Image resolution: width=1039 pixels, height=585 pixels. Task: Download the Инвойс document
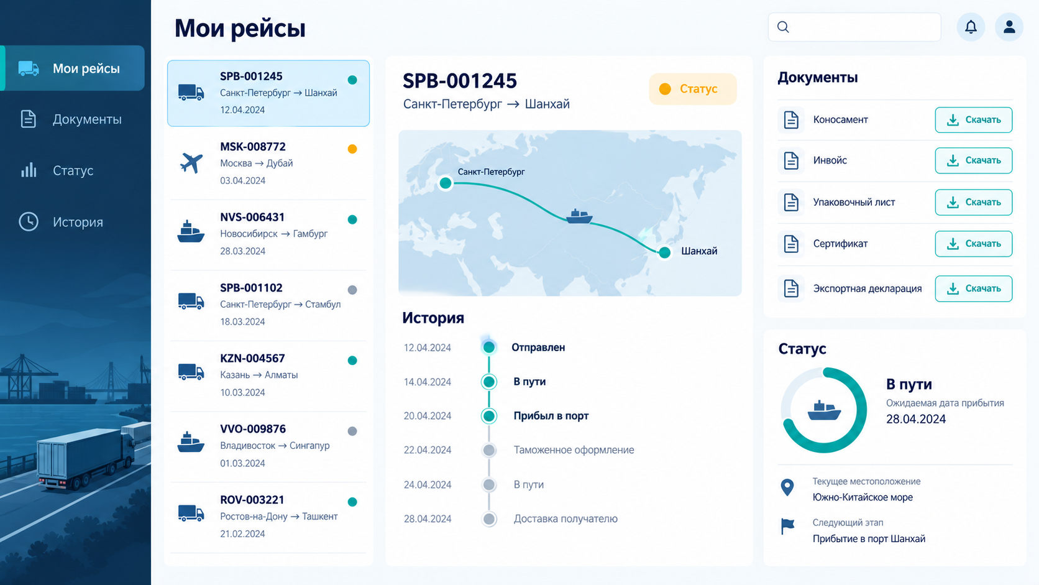click(974, 160)
